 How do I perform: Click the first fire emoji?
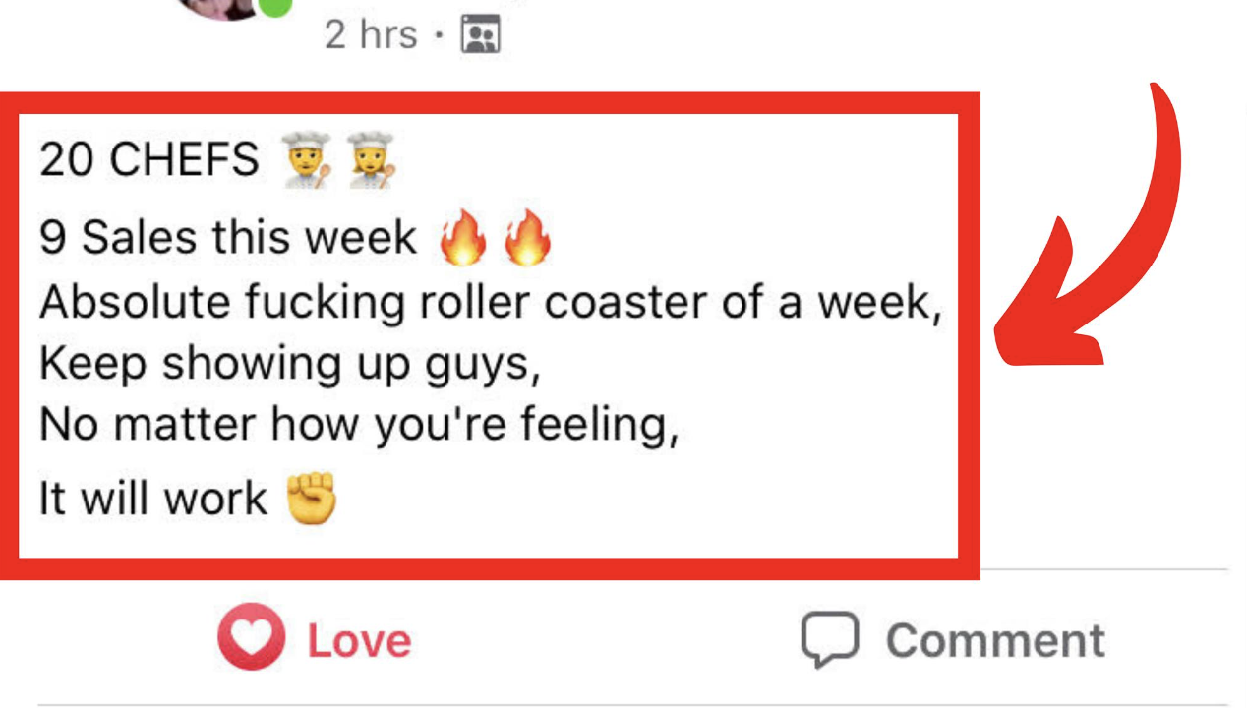pos(462,239)
